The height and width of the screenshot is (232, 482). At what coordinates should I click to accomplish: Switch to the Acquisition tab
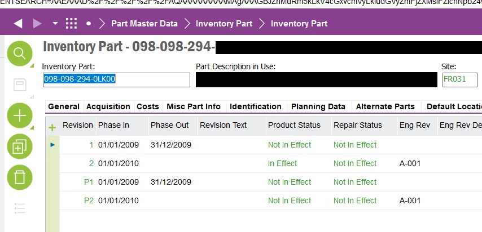pyautogui.click(x=108, y=106)
